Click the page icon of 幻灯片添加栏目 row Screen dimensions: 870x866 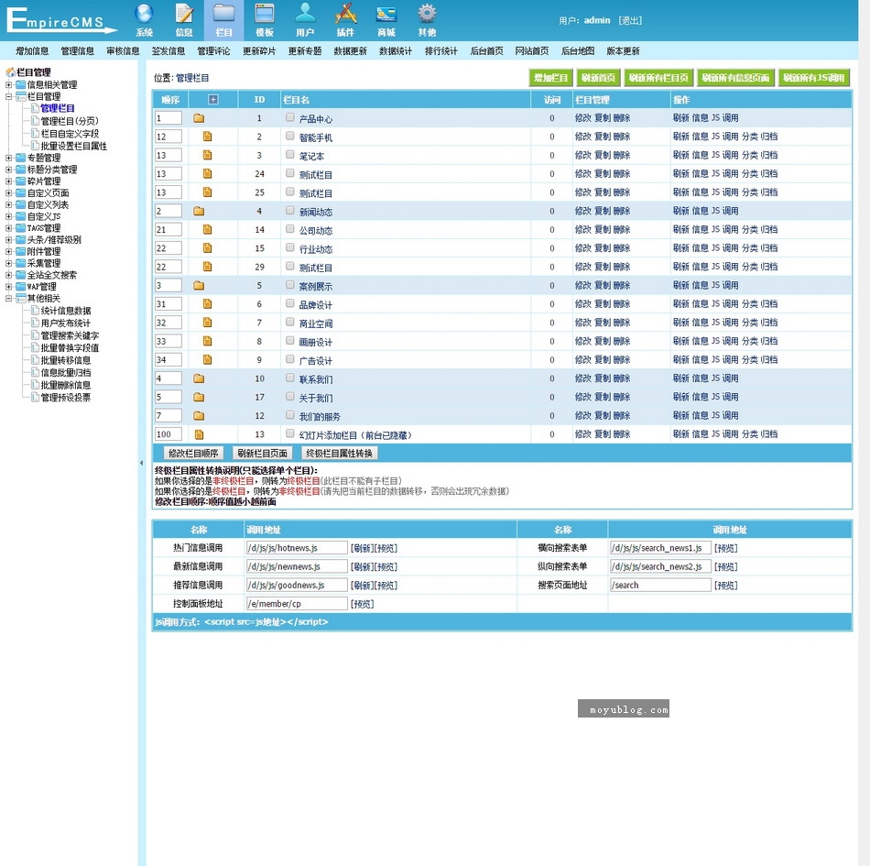coord(200,434)
